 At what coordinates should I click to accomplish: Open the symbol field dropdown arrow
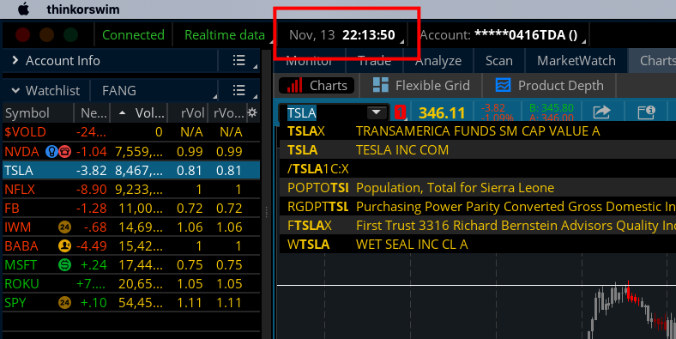[x=377, y=112]
